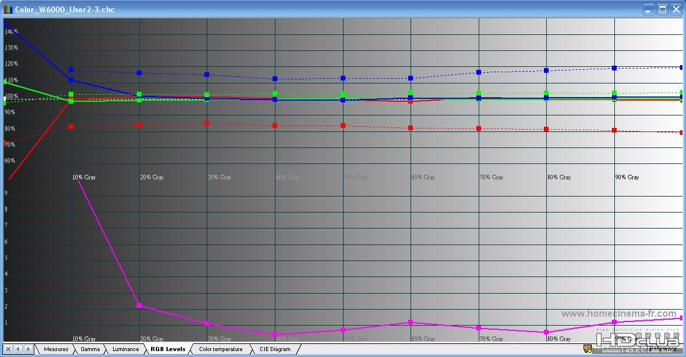Click the www.homecinema-fr.com watermark link
This screenshot has width=686, height=357.
pyautogui.click(x=618, y=313)
